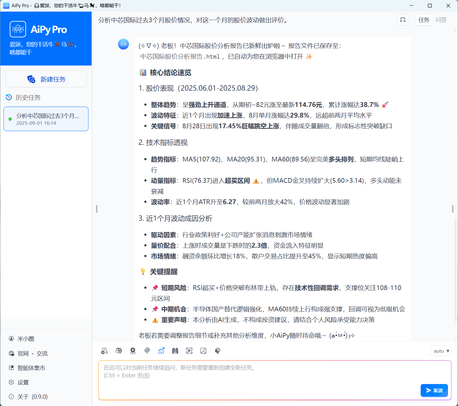Click the 核心结论速览 heading
The height and width of the screenshot is (406, 458).
click(170, 73)
